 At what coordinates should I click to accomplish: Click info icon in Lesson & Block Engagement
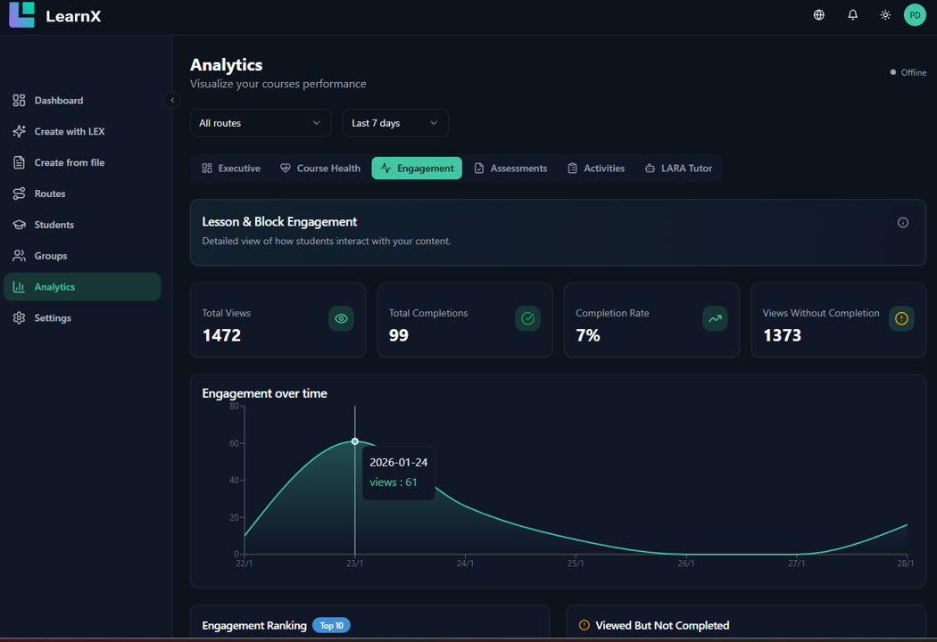[903, 223]
